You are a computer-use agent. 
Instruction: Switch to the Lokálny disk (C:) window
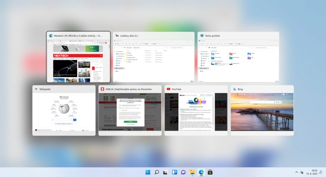point(154,60)
